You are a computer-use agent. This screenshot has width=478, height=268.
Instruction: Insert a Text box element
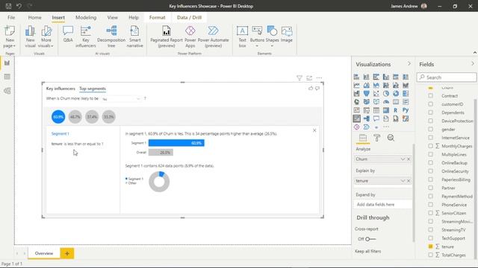[x=242, y=36]
